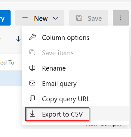Image resolution: width=131 pixels, height=137 pixels.
Task: Click the floppy disk icon in Save button
Action: click(79, 18)
